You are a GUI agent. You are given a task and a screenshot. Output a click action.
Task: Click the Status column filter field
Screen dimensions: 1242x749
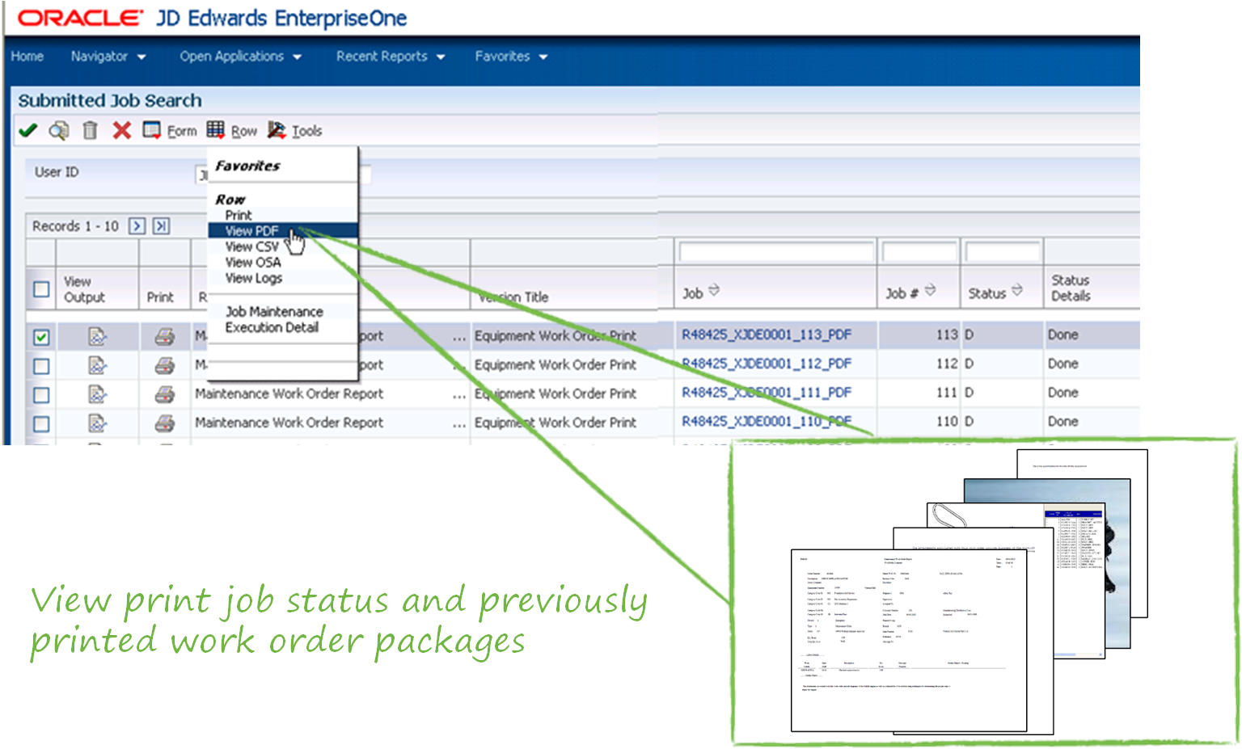click(x=1003, y=252)
